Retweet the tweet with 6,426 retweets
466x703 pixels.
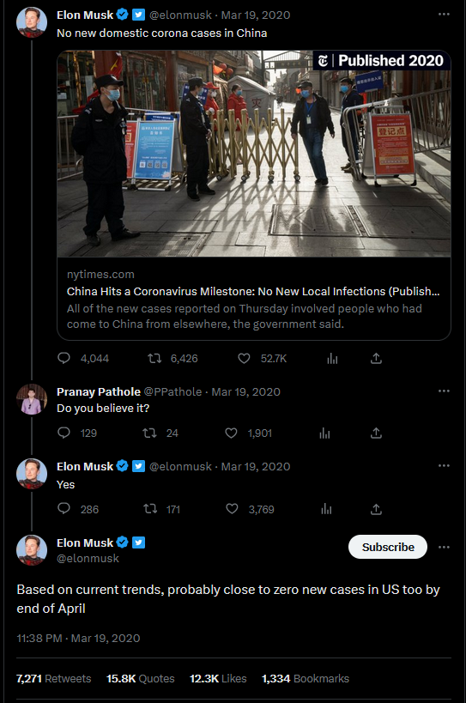[x=154, y=358]
